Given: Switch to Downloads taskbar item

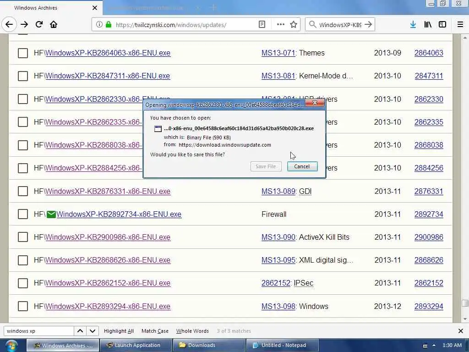Looking at the screenshot, I should coord(209,345).
